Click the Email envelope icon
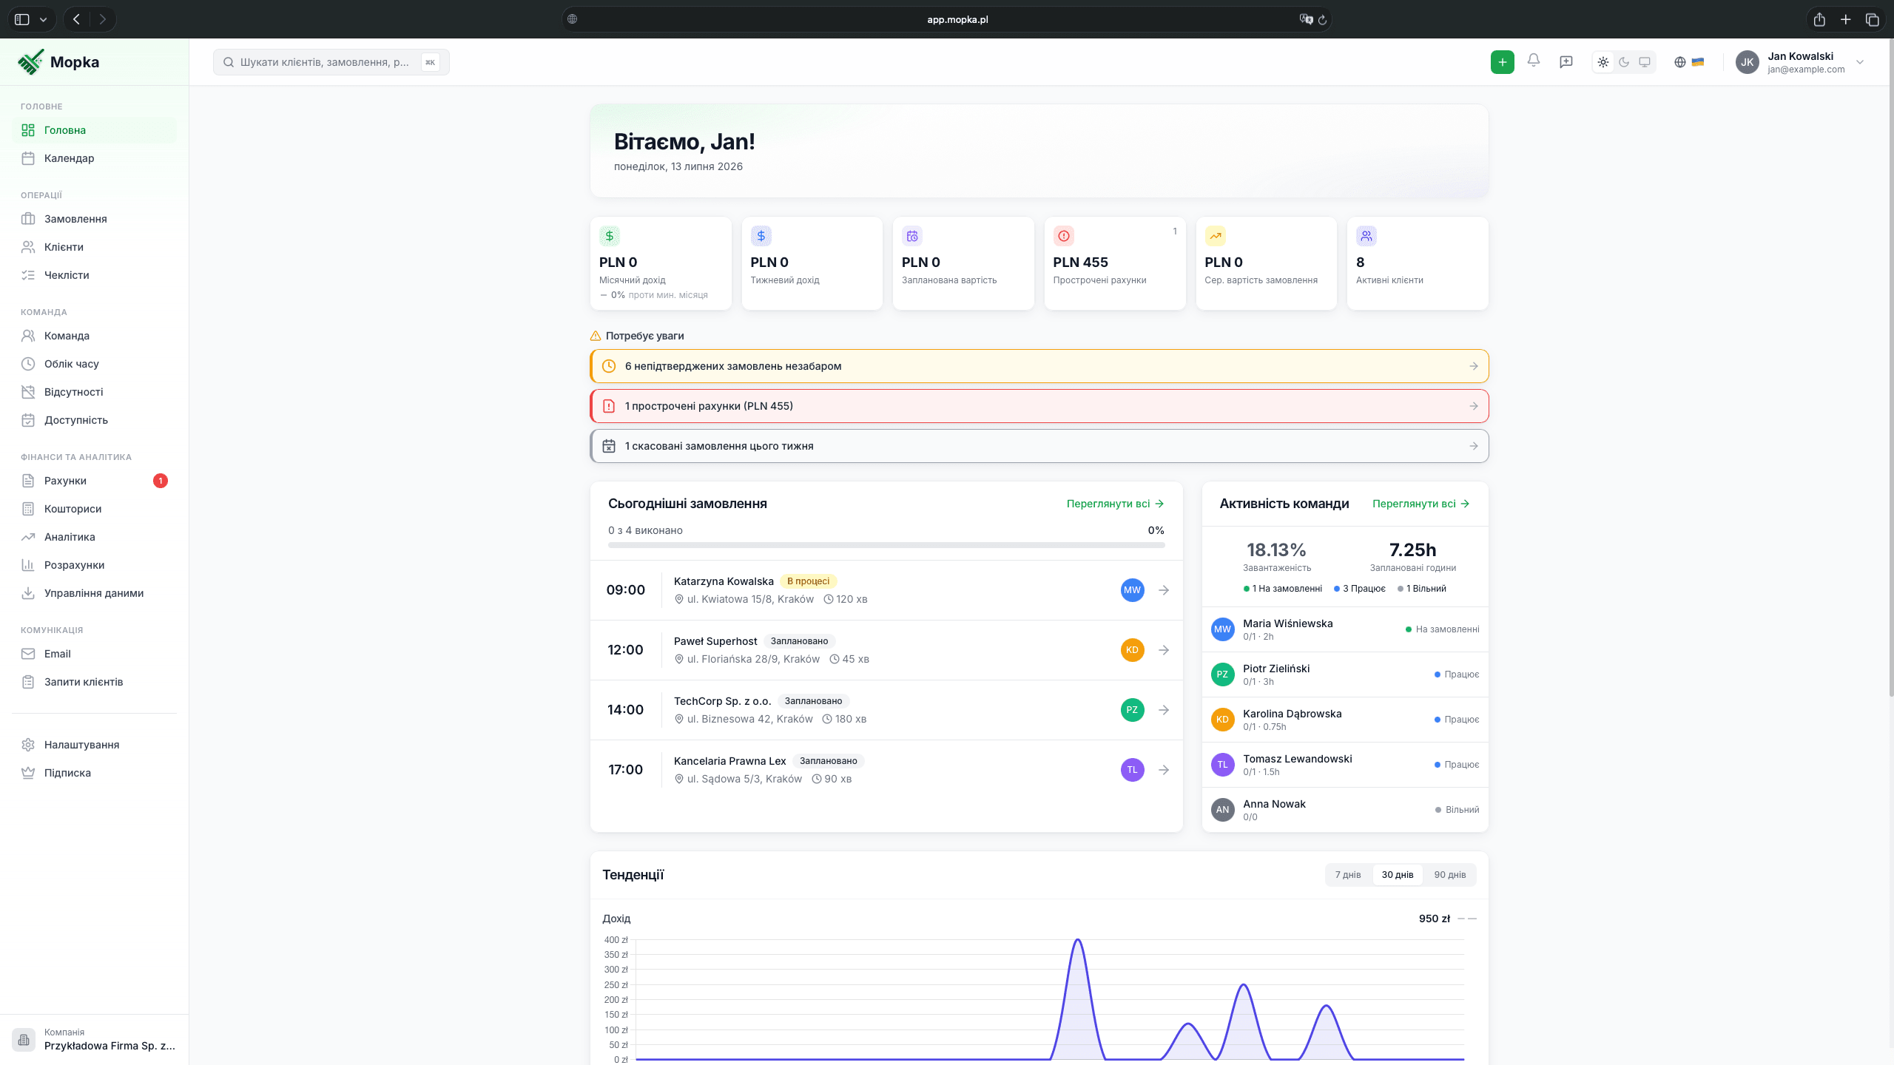The height and width of the screenshot is (1065, 1894). click(28, 654)
